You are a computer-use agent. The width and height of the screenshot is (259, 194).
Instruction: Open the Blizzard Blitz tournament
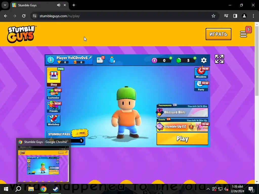182,112
